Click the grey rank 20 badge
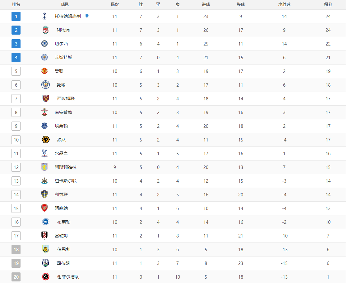Screen dimensions: 348x283 pos(16,277)
